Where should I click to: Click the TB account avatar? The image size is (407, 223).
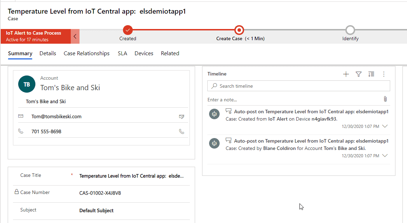27,84
